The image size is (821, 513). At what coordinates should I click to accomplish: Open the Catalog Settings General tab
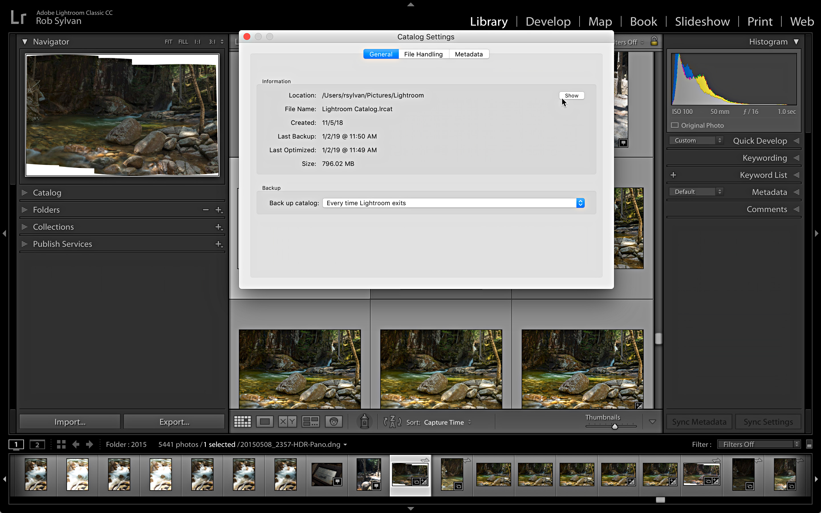(x=381, y=54)
